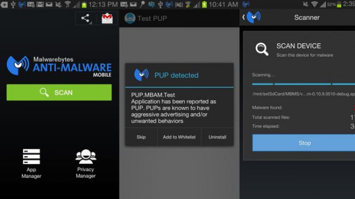The height and width of the screenshot is (199, 355).
Task: Start a scan with the green SCAN button
Action: click(x=59, y=92)
